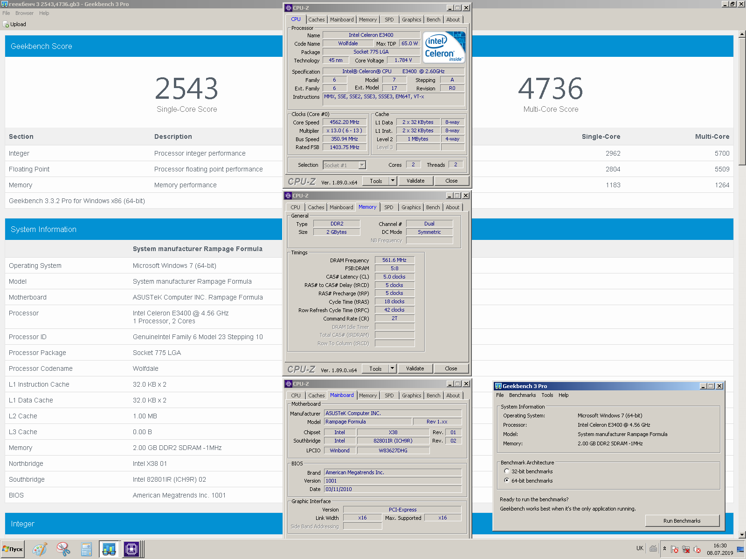The height and width of the screenshot is (559, 746).
Task: Click Validate in top CPU-Z window
Action: (x=415, y=181)
